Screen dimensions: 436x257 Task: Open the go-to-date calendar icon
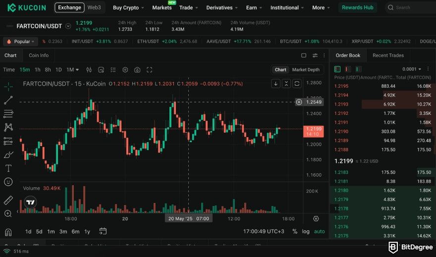coord(103,231)
